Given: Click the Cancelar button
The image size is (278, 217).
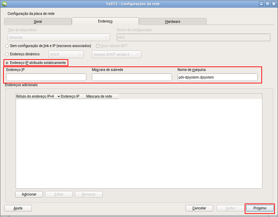Looking at the screenshot, I should [199, 208].
